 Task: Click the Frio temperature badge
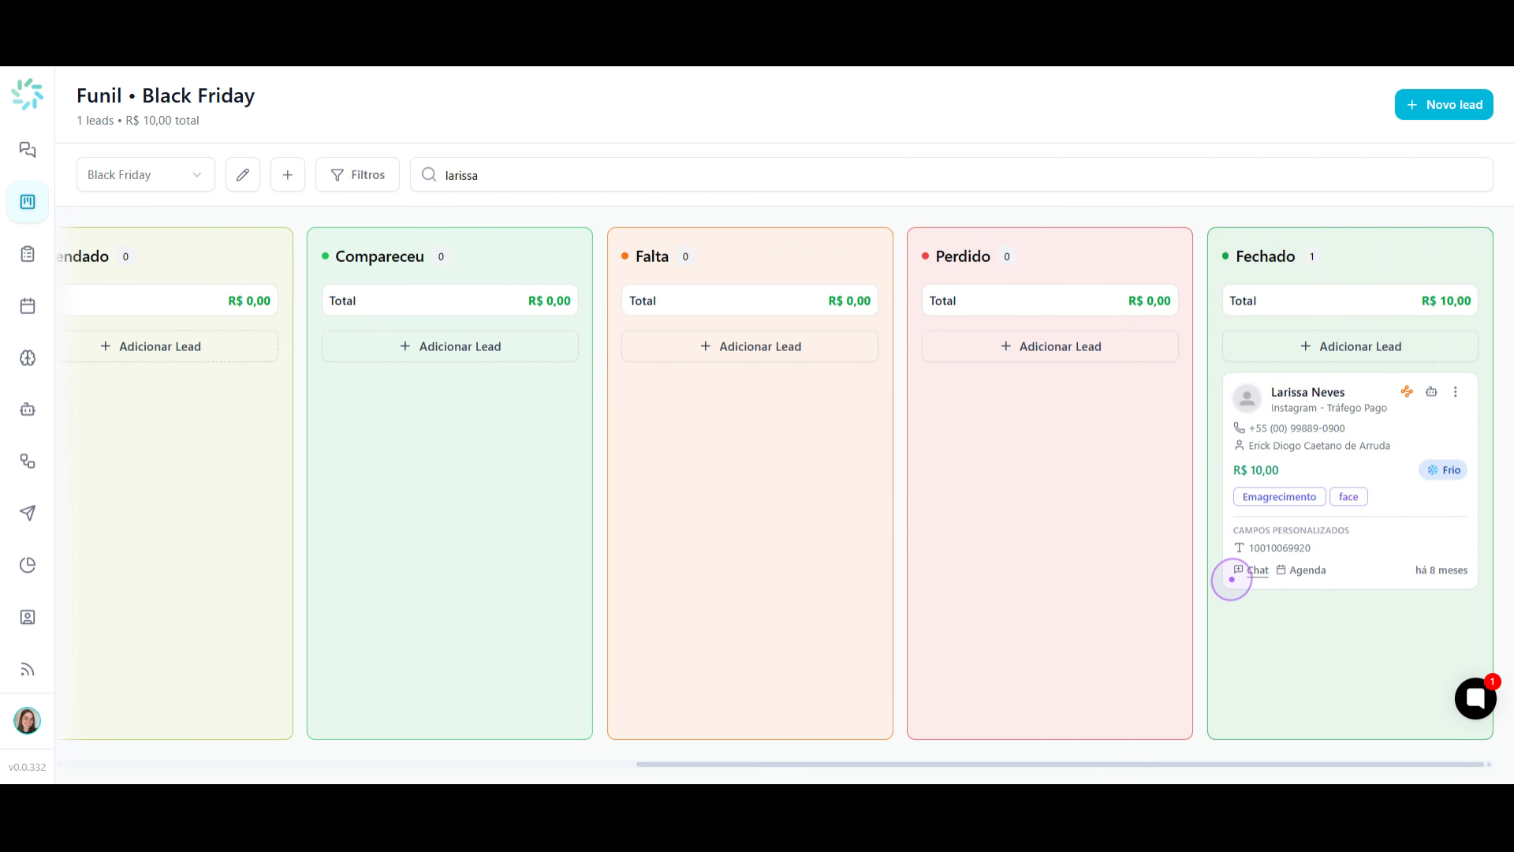point(1443,470)
